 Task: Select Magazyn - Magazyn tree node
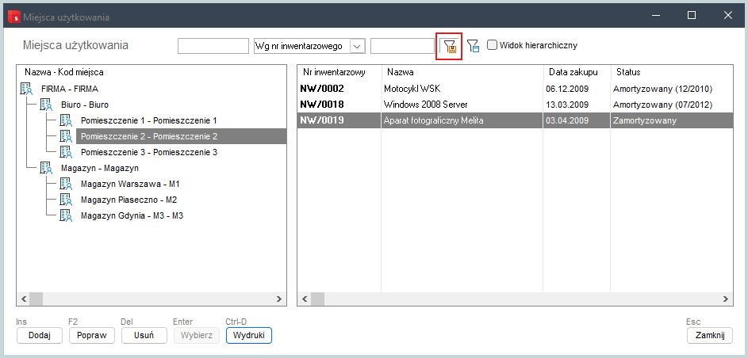(100, 168)
